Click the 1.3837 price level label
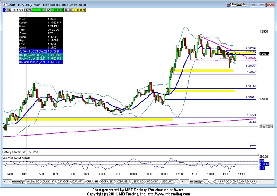Image resolution: width=277 pixels, height=196 pixels. [251, 72]
